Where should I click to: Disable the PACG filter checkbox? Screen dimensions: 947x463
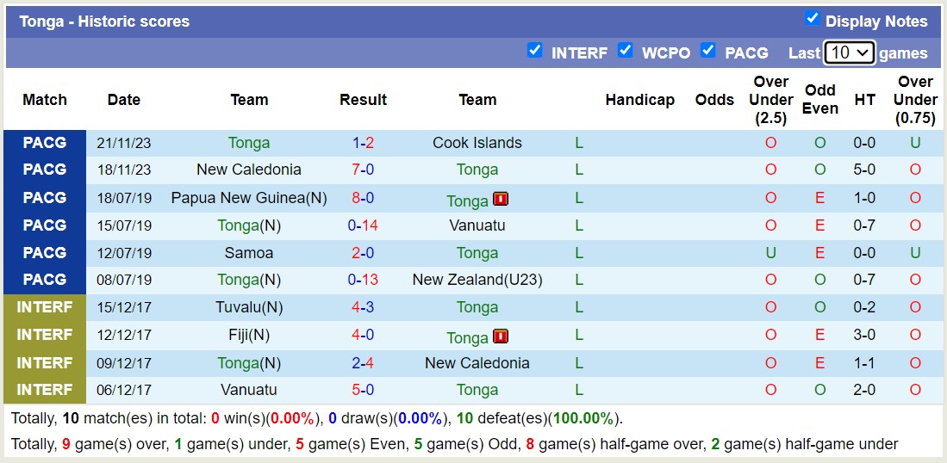pyautogui.click(x=708, y=51)
